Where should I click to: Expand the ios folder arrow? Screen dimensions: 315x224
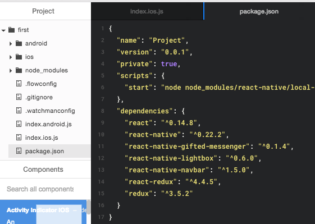click(11, 57)
